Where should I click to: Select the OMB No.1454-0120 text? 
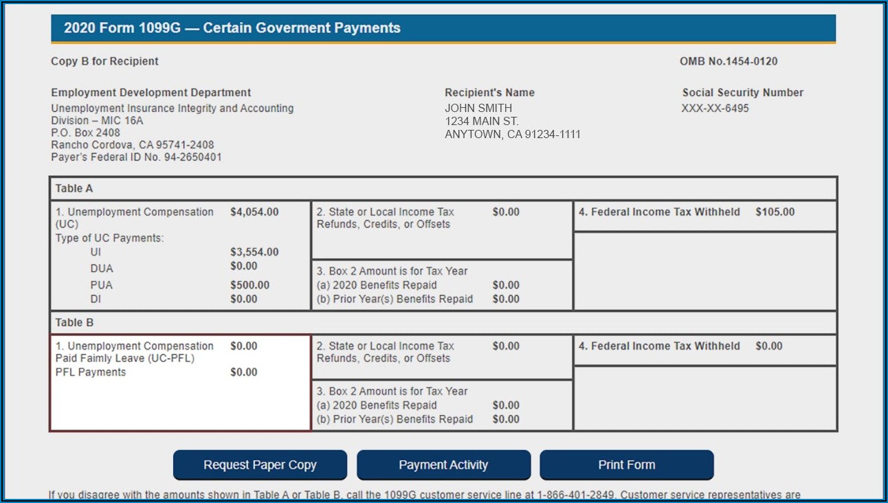(729, 61)
